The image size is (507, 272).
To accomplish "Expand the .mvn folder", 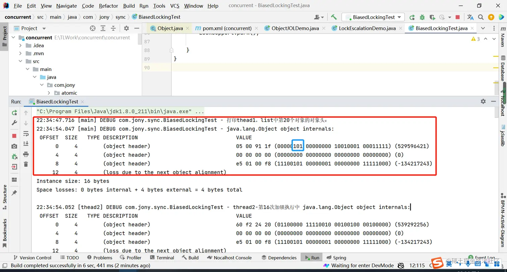I will coord(20,53).
